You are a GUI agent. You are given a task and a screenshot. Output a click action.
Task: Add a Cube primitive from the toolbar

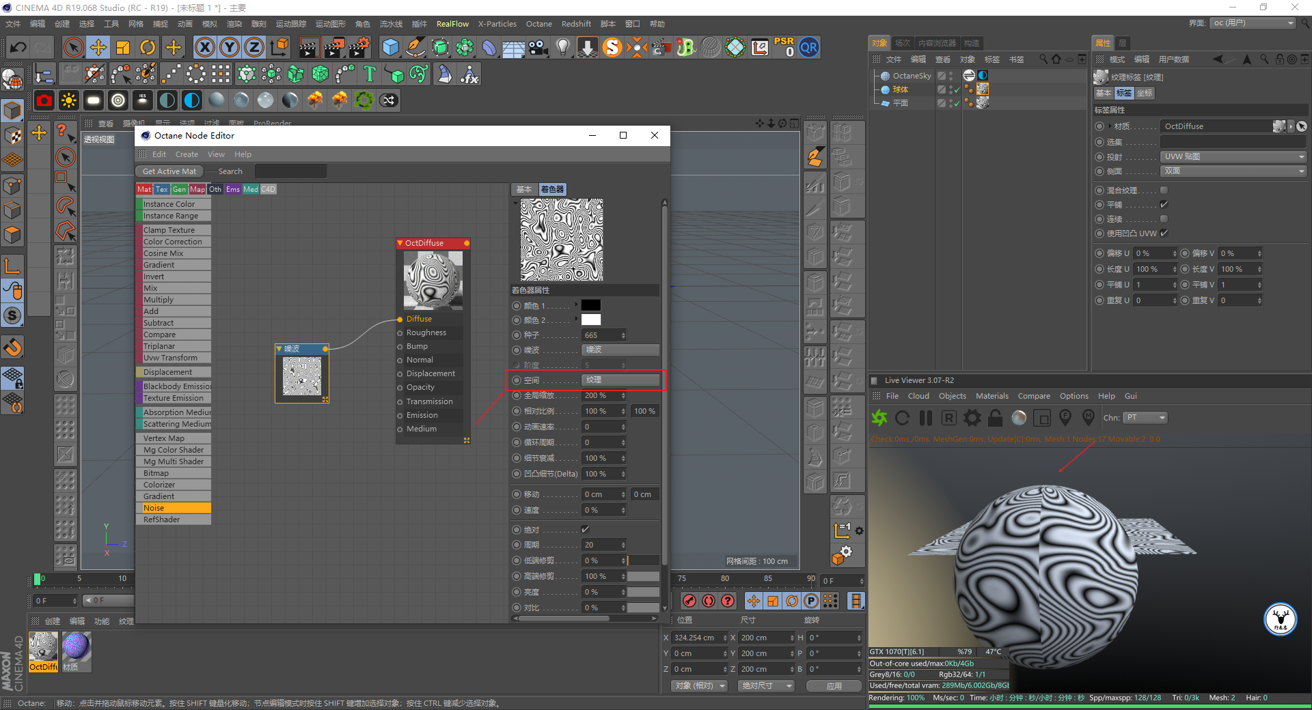(390, 47)
